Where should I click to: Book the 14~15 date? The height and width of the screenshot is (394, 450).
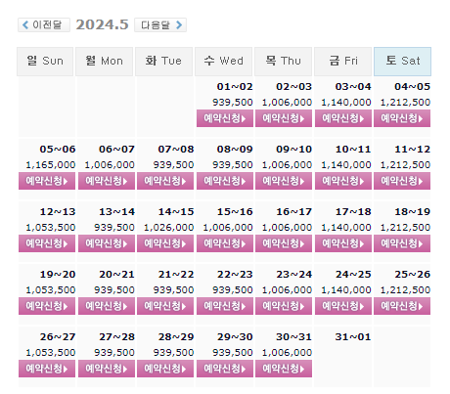(165, 243)
